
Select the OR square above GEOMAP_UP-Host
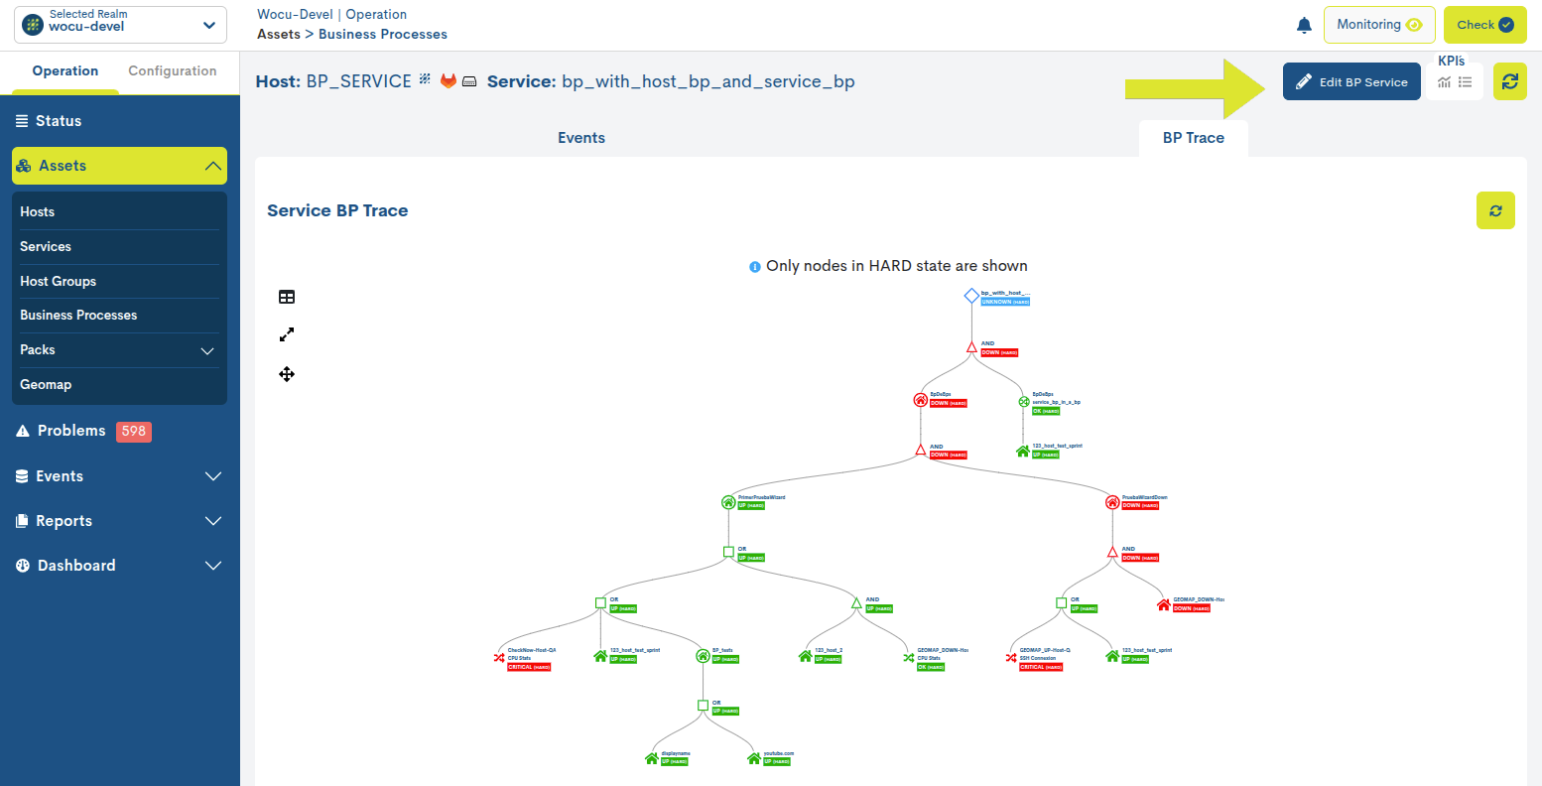1061,602
